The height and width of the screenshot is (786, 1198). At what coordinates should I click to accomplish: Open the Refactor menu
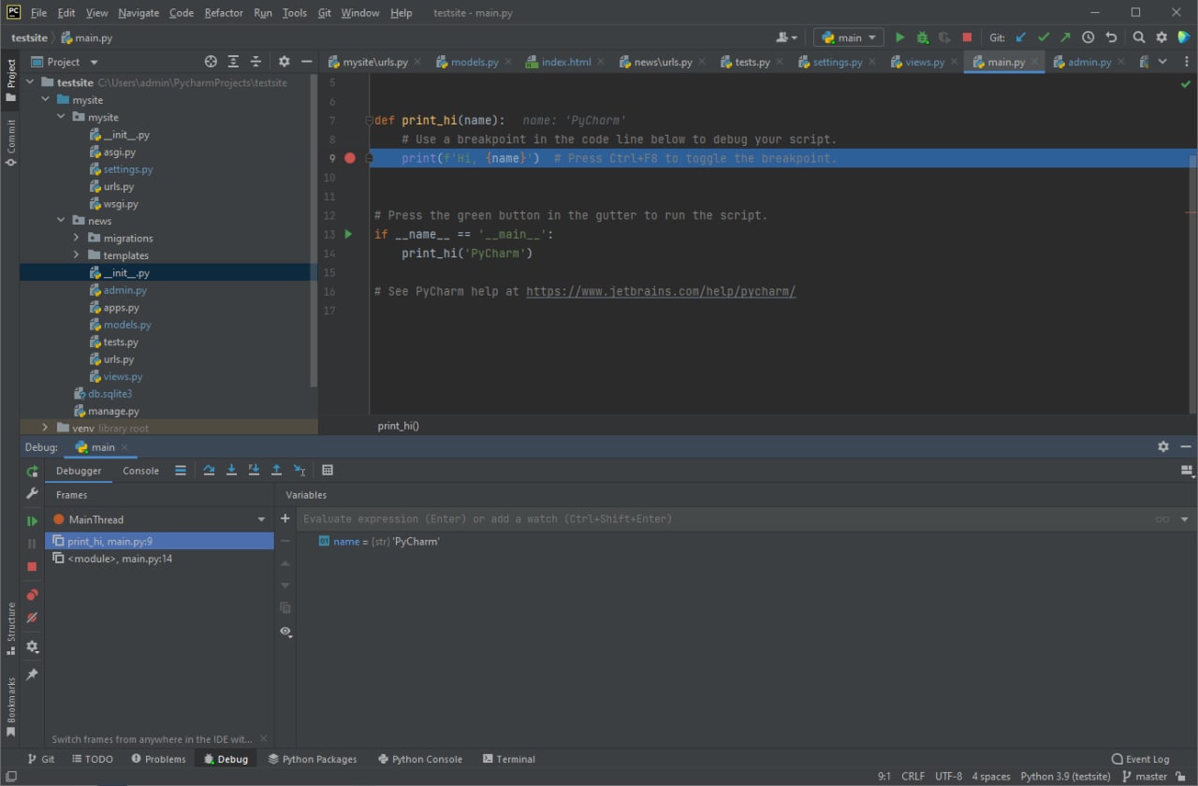[x=224, y=13]
